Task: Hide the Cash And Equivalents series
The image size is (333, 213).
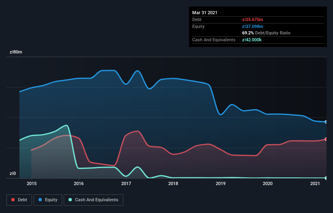Action: (x=93, y=200)
